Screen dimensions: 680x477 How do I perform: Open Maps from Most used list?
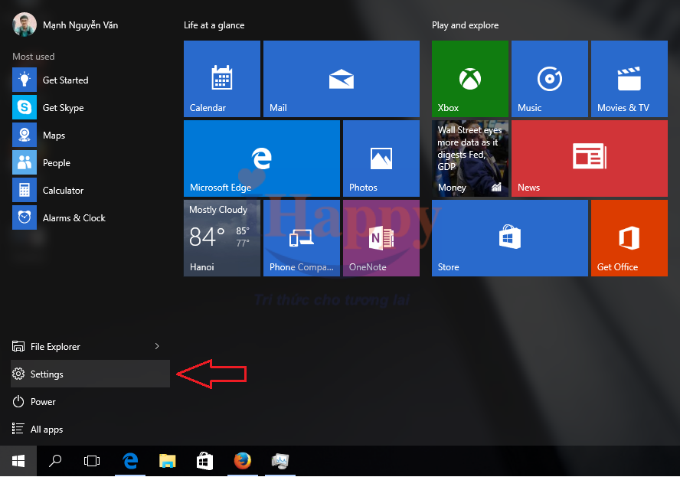tap(90, 136)
